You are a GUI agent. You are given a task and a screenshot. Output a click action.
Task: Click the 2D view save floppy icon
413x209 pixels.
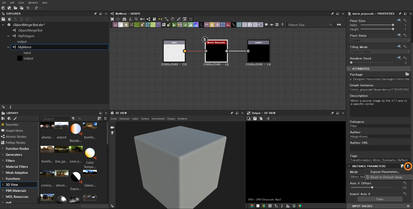(254, 118)
